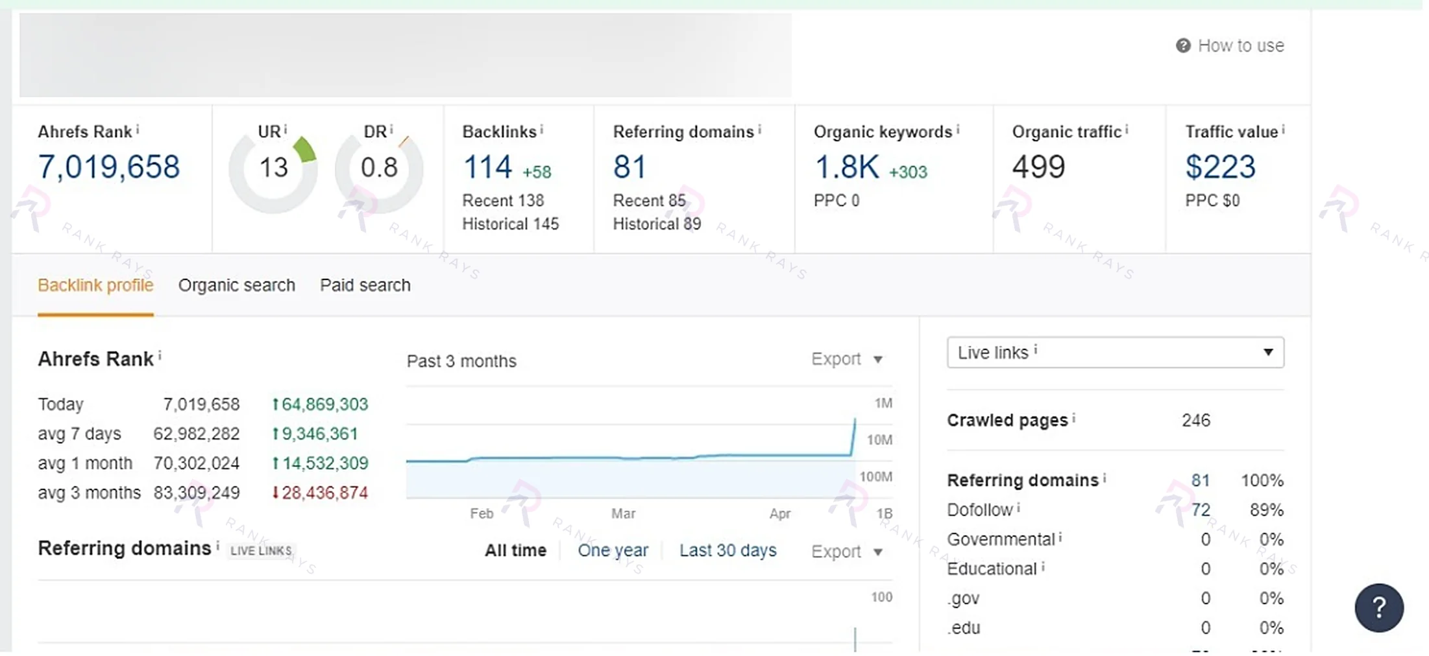Viewport: 1429px width, 656px height.
Task: Click Today rank change 64,869,303
Action: [320, 404]
